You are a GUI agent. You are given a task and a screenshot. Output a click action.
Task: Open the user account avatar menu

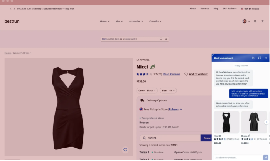click(246, 21)
